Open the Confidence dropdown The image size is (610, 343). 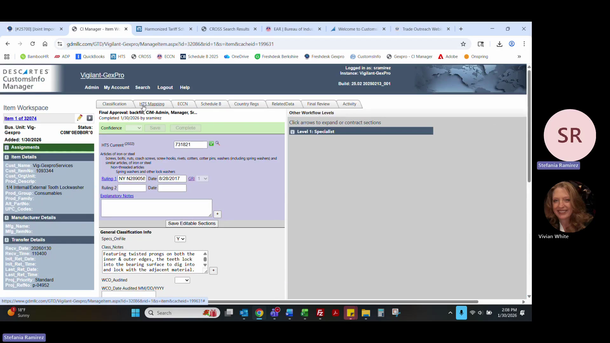(x=133, y=128)
